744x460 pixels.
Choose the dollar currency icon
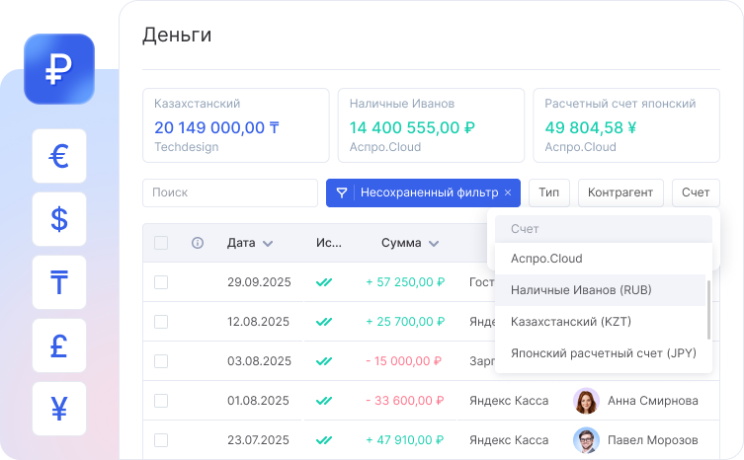click(59, 219)
